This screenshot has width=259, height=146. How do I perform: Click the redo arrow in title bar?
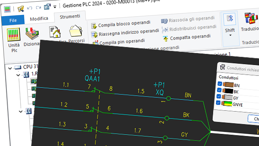[38, 8]
